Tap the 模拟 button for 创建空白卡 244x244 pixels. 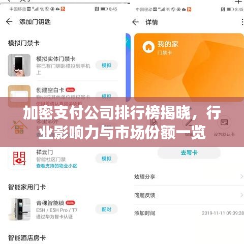pos(106,96)
